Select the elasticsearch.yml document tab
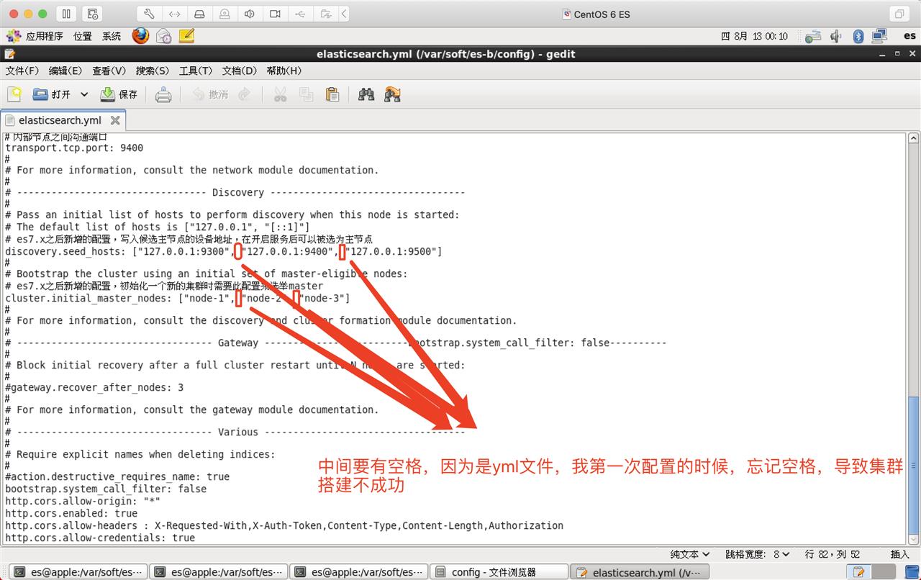Image resolution: width=921 pixels, height=580 pixels. tap(60, 120)
